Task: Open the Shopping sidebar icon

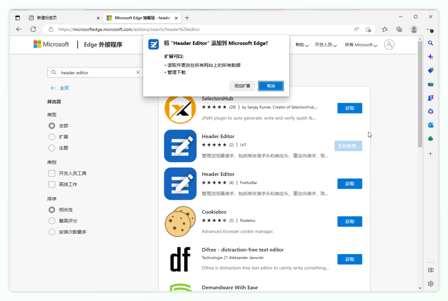Action: click(x=431, y=70)
